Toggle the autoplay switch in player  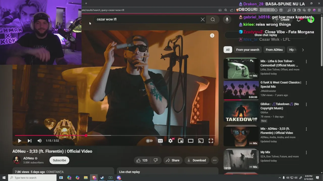[x=149, y=141]
